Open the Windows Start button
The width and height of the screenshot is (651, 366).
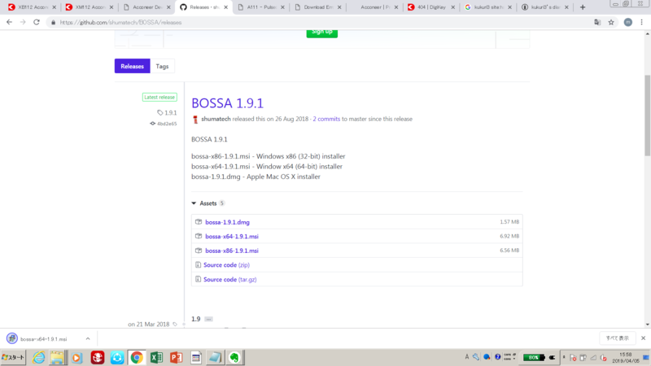point(13,357)
